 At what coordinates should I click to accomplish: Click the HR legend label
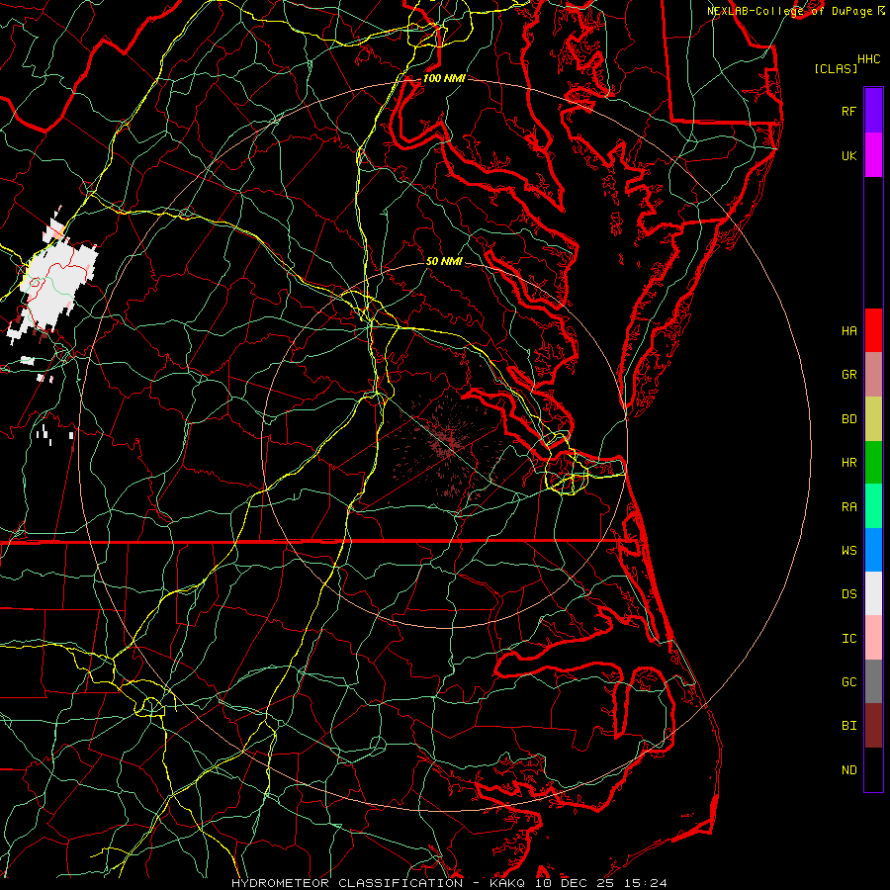[x=848, y=462]
